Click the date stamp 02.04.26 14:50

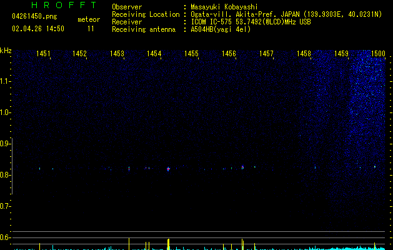[38, 29]
